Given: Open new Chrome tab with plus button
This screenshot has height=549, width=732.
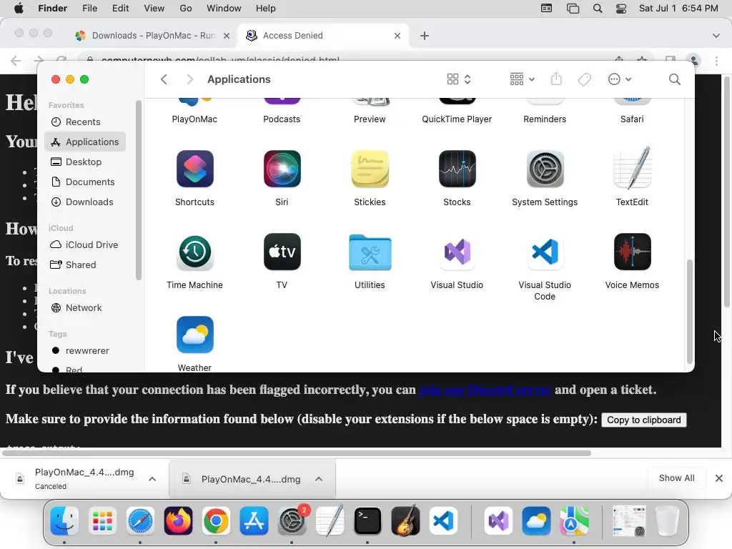Looking at the screenshot, I should click(425, 36).
